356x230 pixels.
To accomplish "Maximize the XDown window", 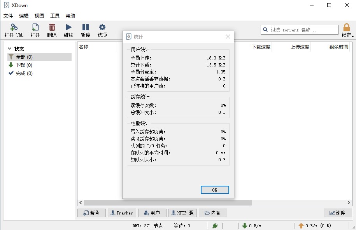I will [329, 5].
